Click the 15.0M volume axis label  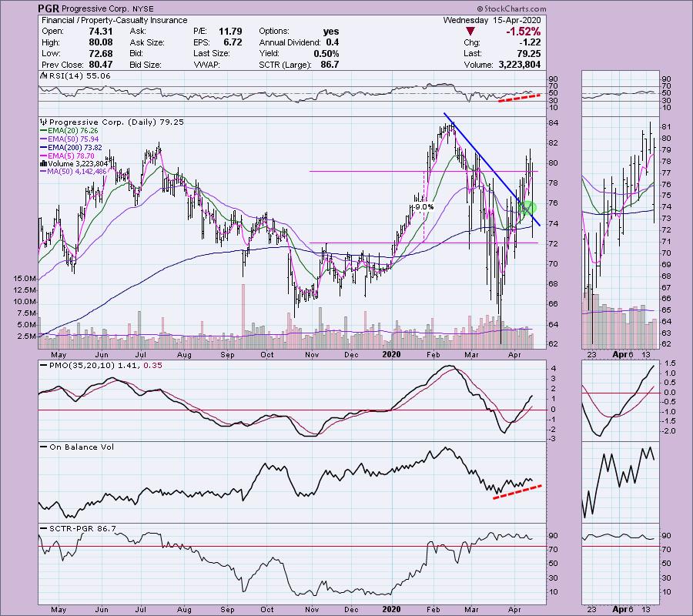[x=25, y=279]
